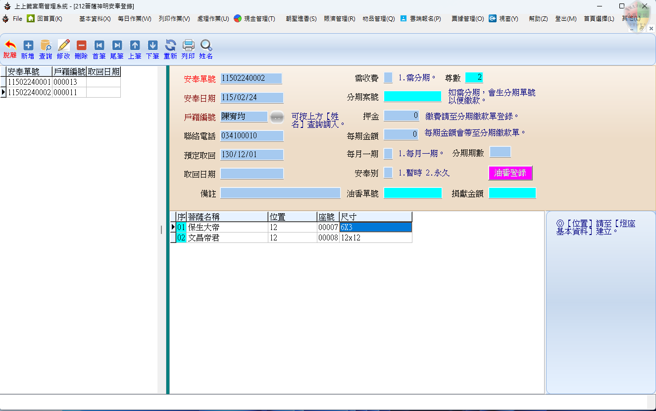Open the 戶籍編號 lookup ellipsis button
The width and height of the screenshot is (656, 411).
tap(277, 117)
